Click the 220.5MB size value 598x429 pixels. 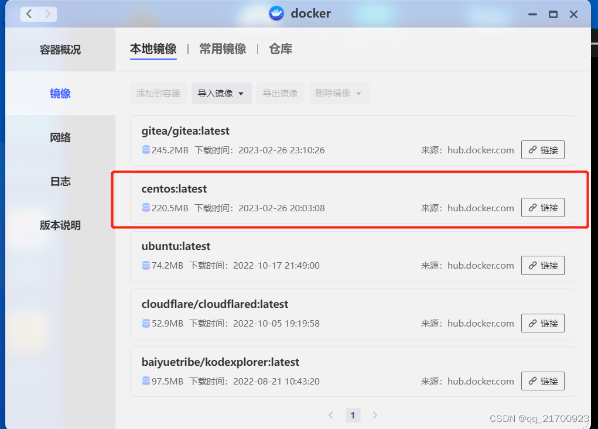(x=170, y=208)
